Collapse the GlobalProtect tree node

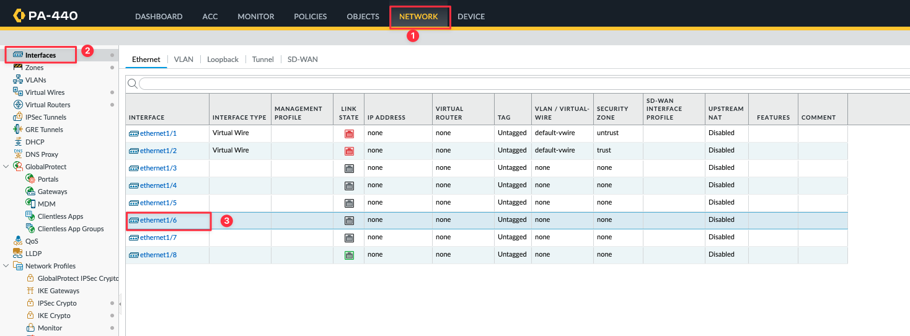pos(6,166)
